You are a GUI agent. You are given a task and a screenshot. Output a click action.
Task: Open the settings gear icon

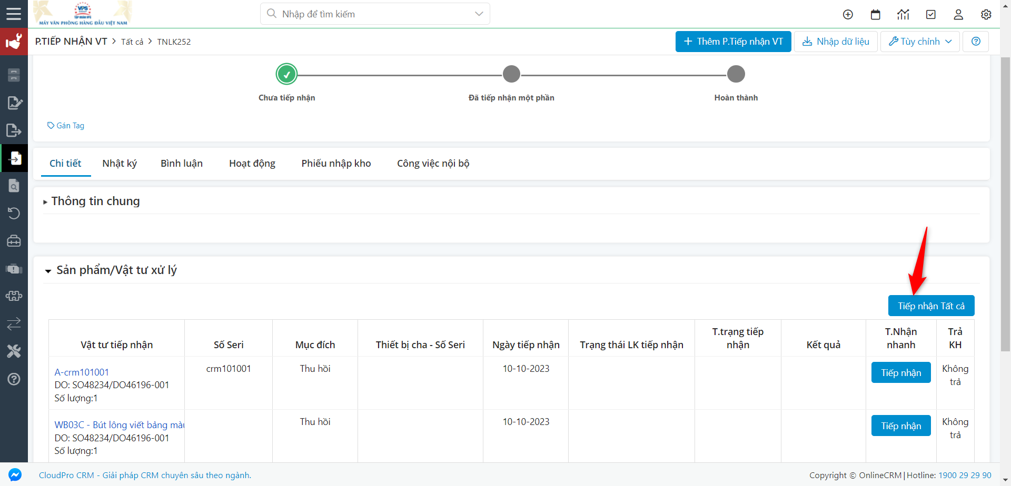coord(986,15)
